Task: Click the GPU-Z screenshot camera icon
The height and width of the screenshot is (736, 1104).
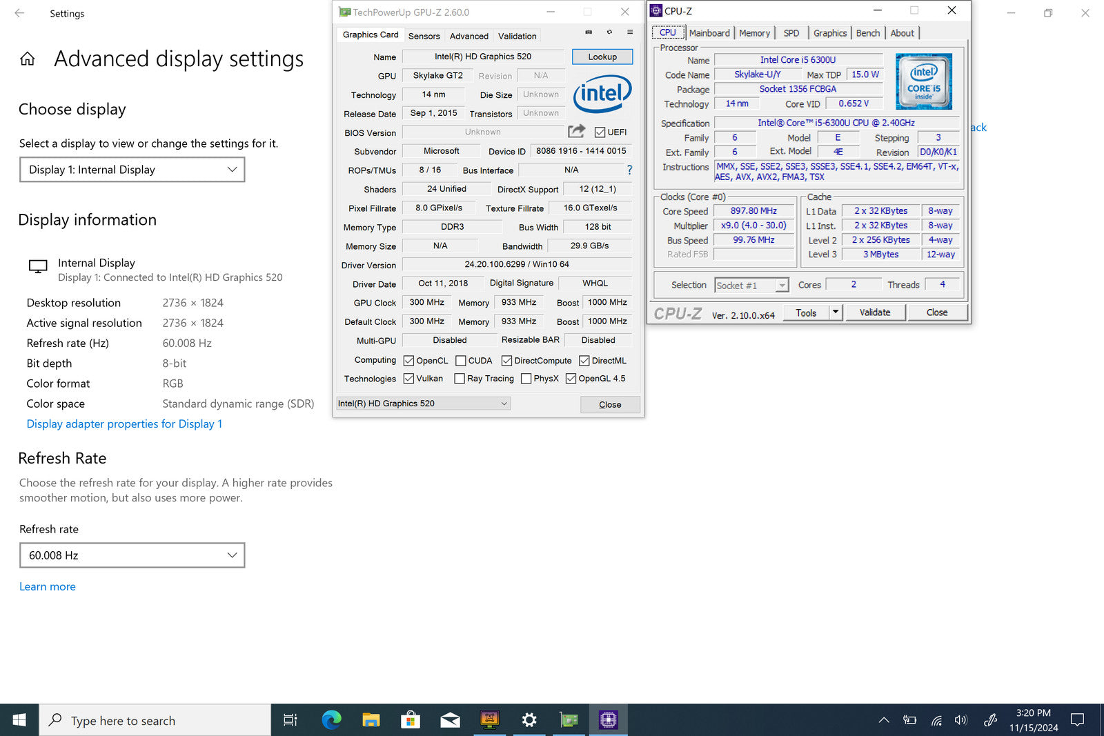Action: (x=589, y=32)
